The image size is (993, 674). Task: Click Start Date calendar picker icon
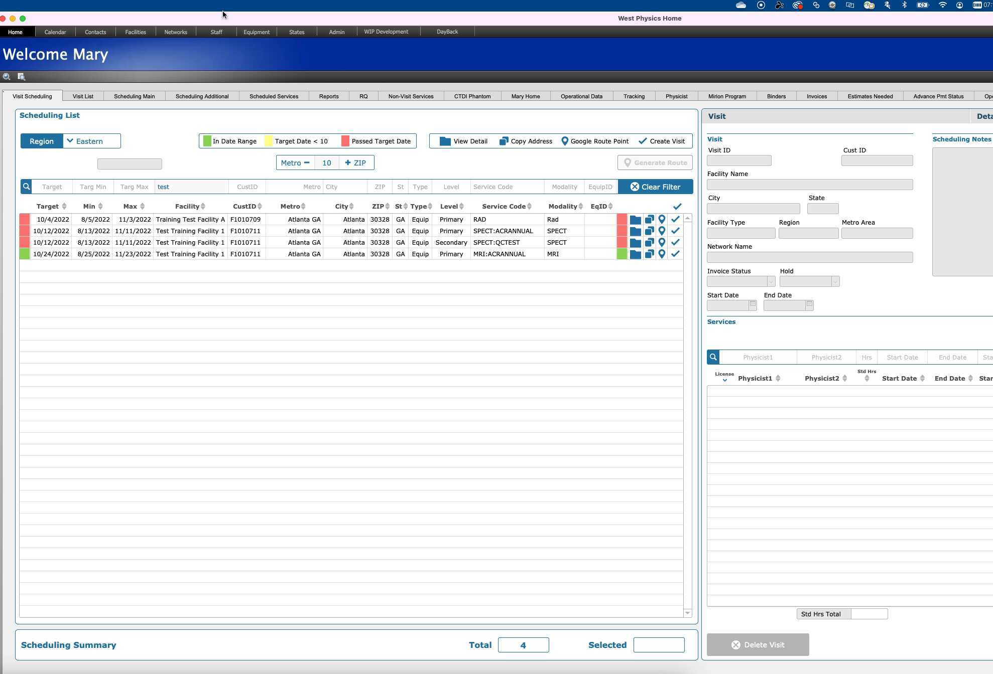pyautogui.click(x=753, y=304)
